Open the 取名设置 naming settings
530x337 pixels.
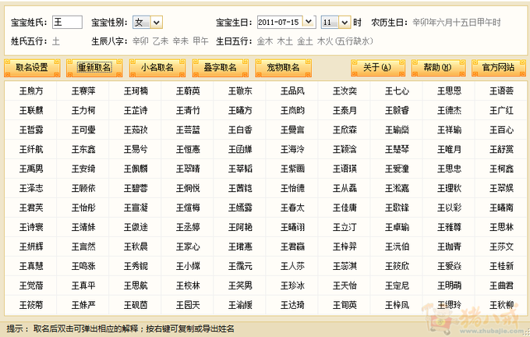pyautogui.click(x=32, y=68)
